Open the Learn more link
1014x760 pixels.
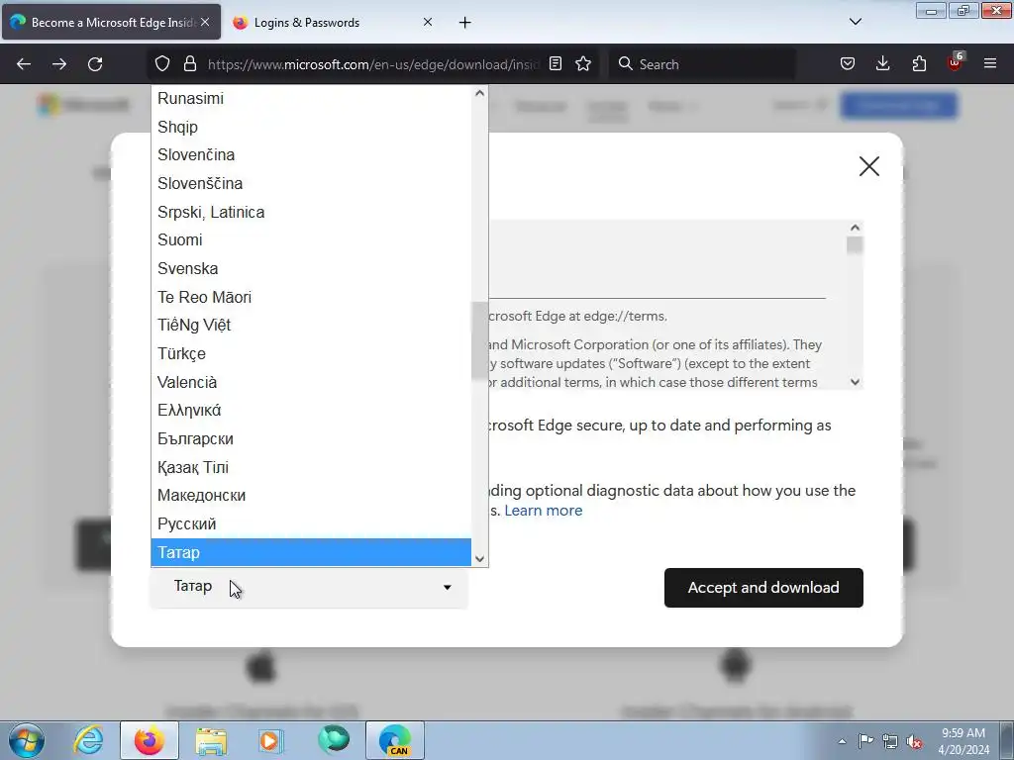pos(544,511)
